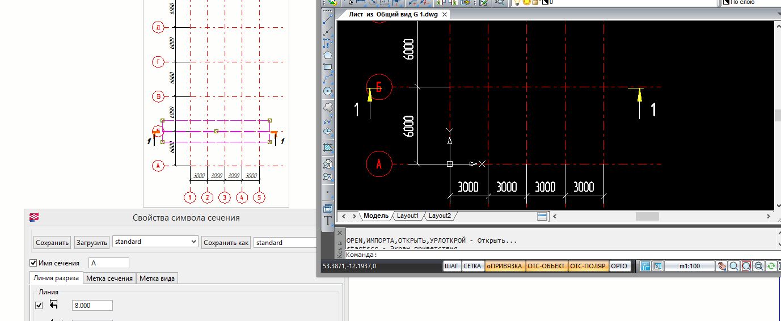The height and width of the screenshot is (321, 781).
Task: Select the polygon drawing tool
Action: click(327, 55)
